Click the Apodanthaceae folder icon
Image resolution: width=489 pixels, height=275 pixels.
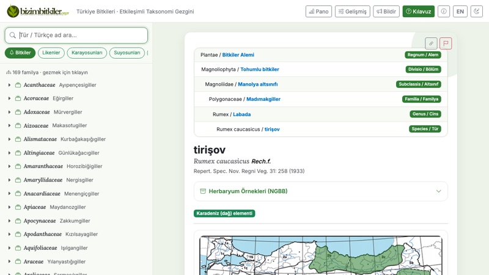[x=18, y=234]
